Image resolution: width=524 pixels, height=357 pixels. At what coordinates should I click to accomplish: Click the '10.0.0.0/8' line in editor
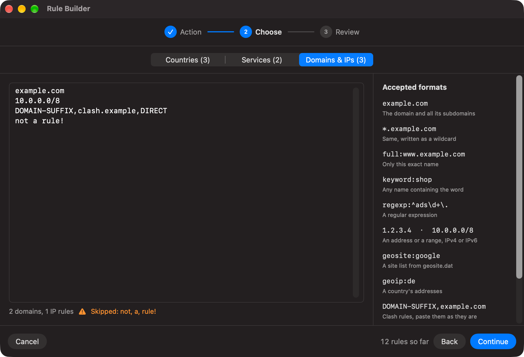pos(37,101)
